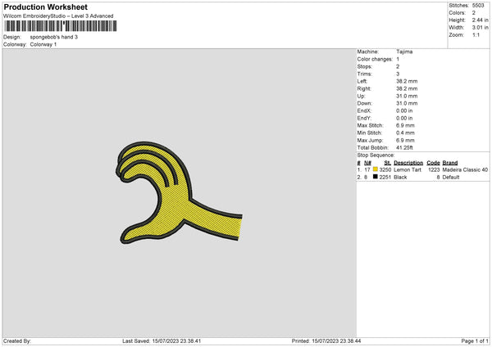This screenshot has width=492, height=347.
Task: Click the thread code 1223 cell
Action: (434, 169)
